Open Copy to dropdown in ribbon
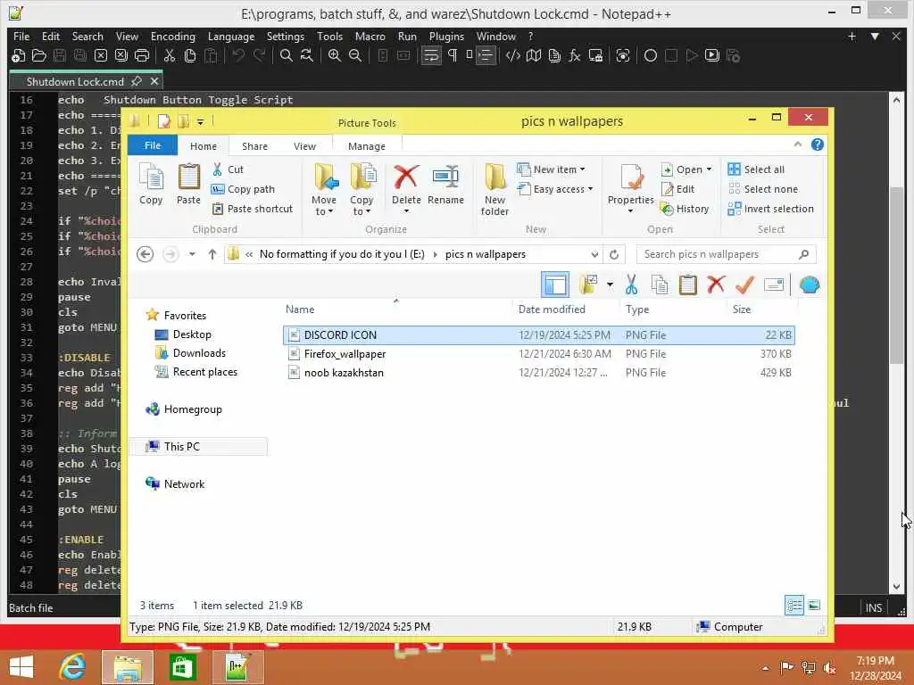This screenshot has width=914, height=685. click(x=362, y=190)
